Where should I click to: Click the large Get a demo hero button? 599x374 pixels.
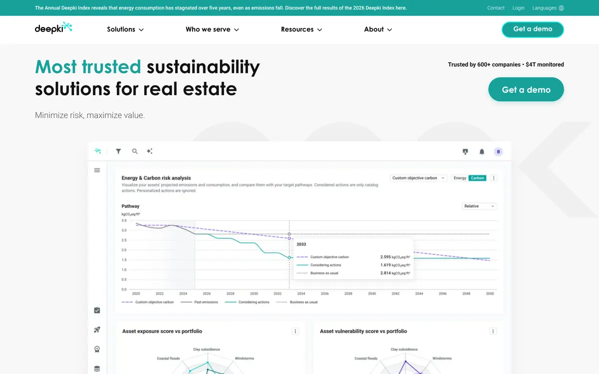[526, 90]
